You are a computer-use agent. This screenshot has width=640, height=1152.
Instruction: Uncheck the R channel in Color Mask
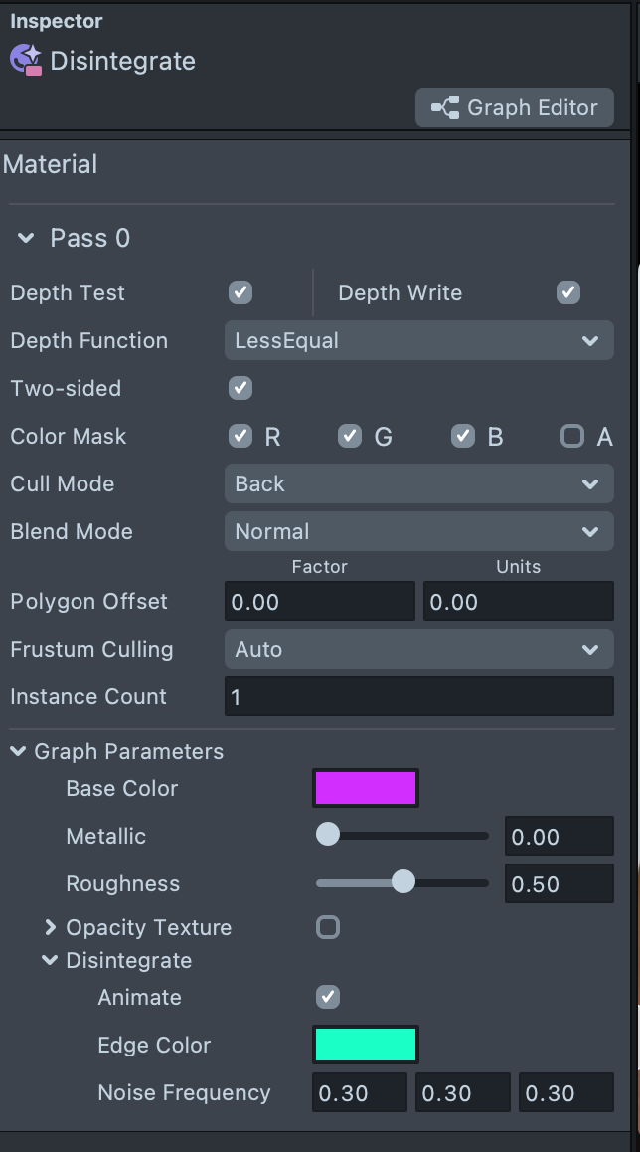click(238, 436)
